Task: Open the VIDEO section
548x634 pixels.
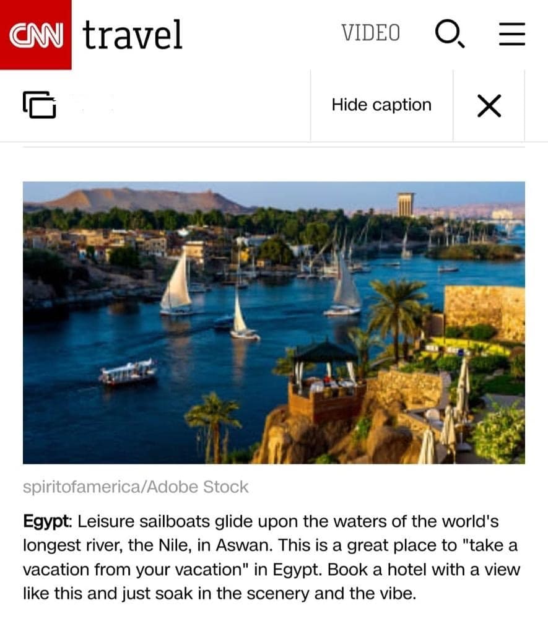Action: pos(370,33)
